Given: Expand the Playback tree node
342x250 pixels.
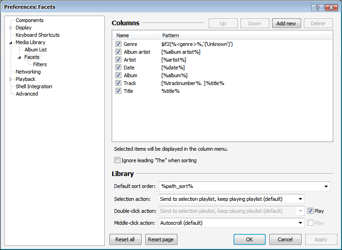Looking at the screenshot, I should click(x=11, y=79).
